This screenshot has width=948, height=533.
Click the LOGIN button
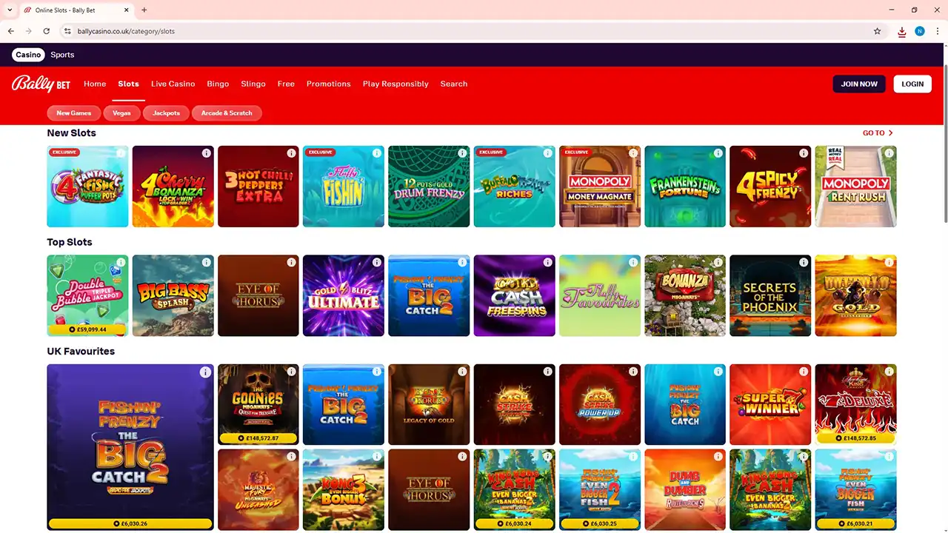click(x=912, y=84)
